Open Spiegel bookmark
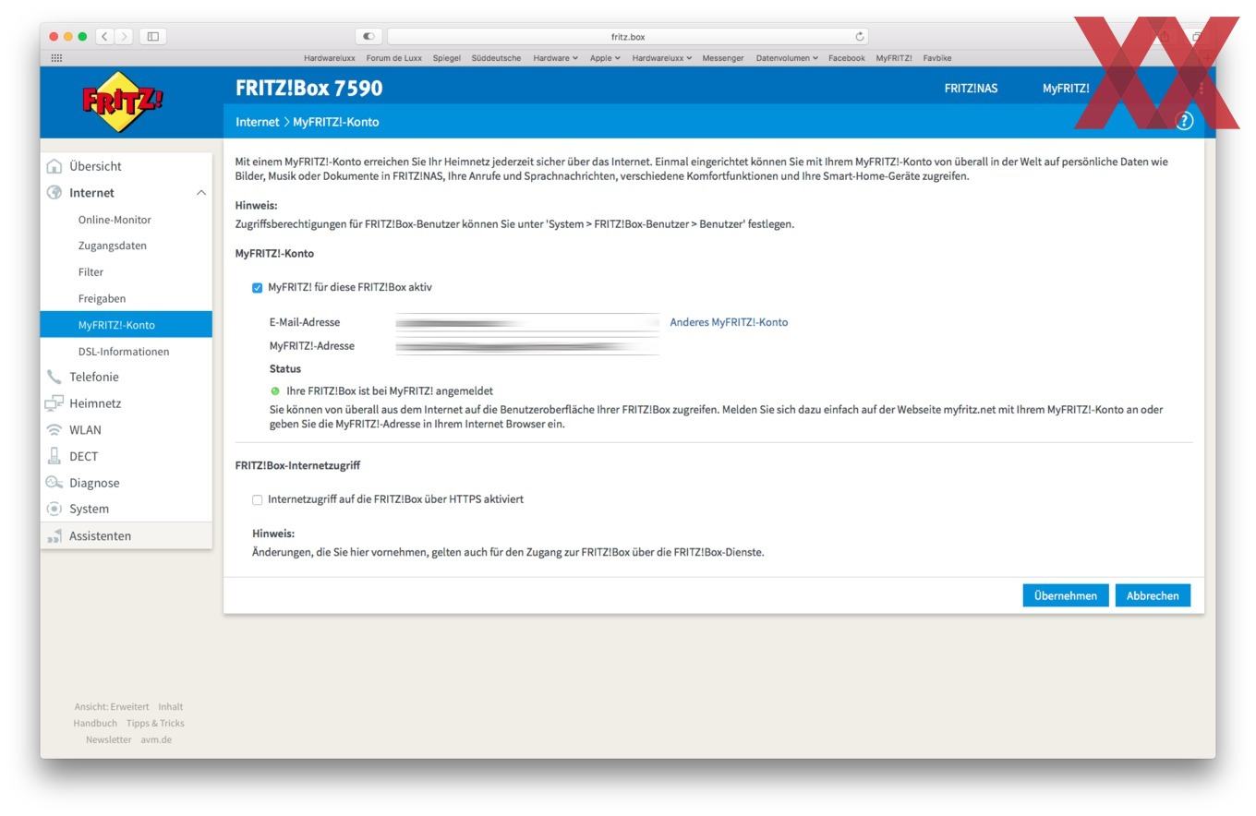 tap(446, 58)
